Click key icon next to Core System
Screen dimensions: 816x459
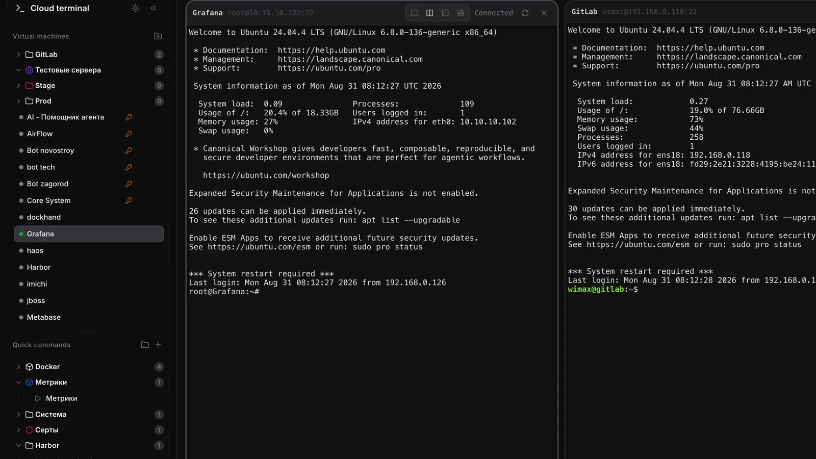[x=129, y=200]
